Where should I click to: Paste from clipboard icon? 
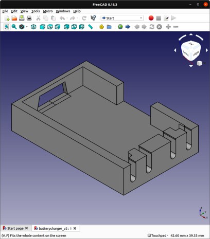click(53, 18)
